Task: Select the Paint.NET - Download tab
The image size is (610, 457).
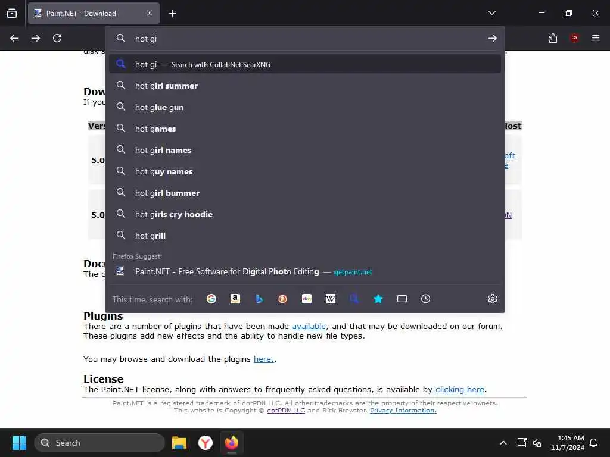Action: click(x=94, y=13)
